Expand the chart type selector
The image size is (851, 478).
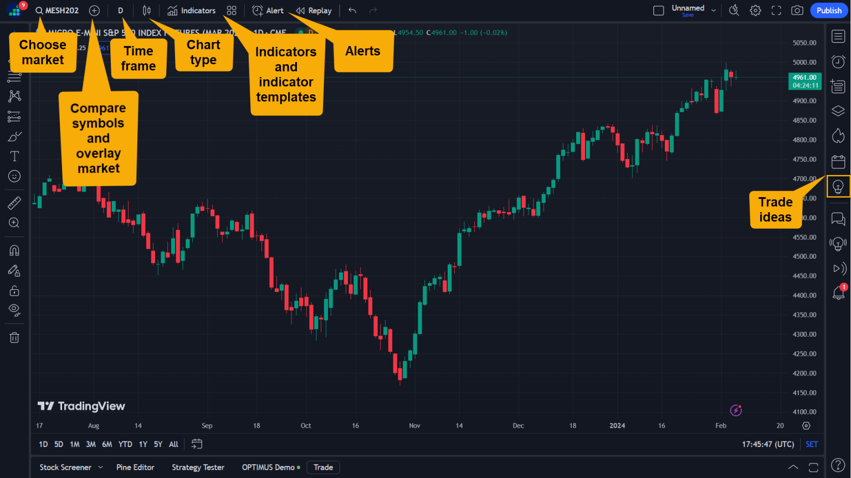click(146, 10)
